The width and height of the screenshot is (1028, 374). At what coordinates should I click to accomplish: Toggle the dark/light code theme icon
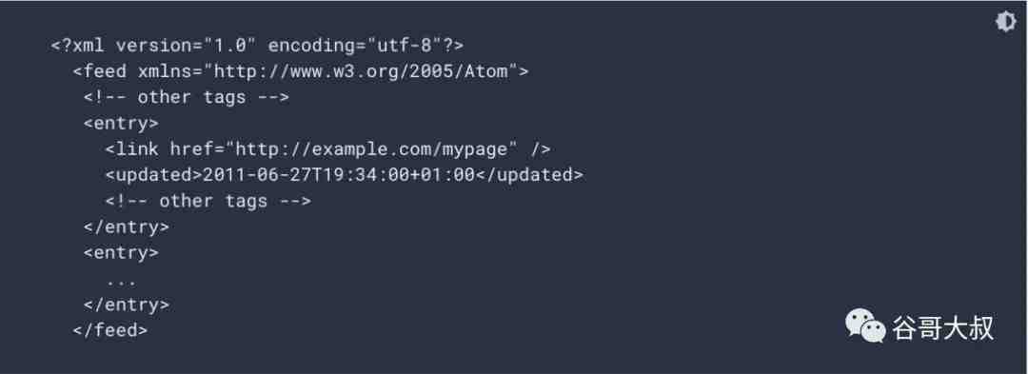(x=1005, y=22)
